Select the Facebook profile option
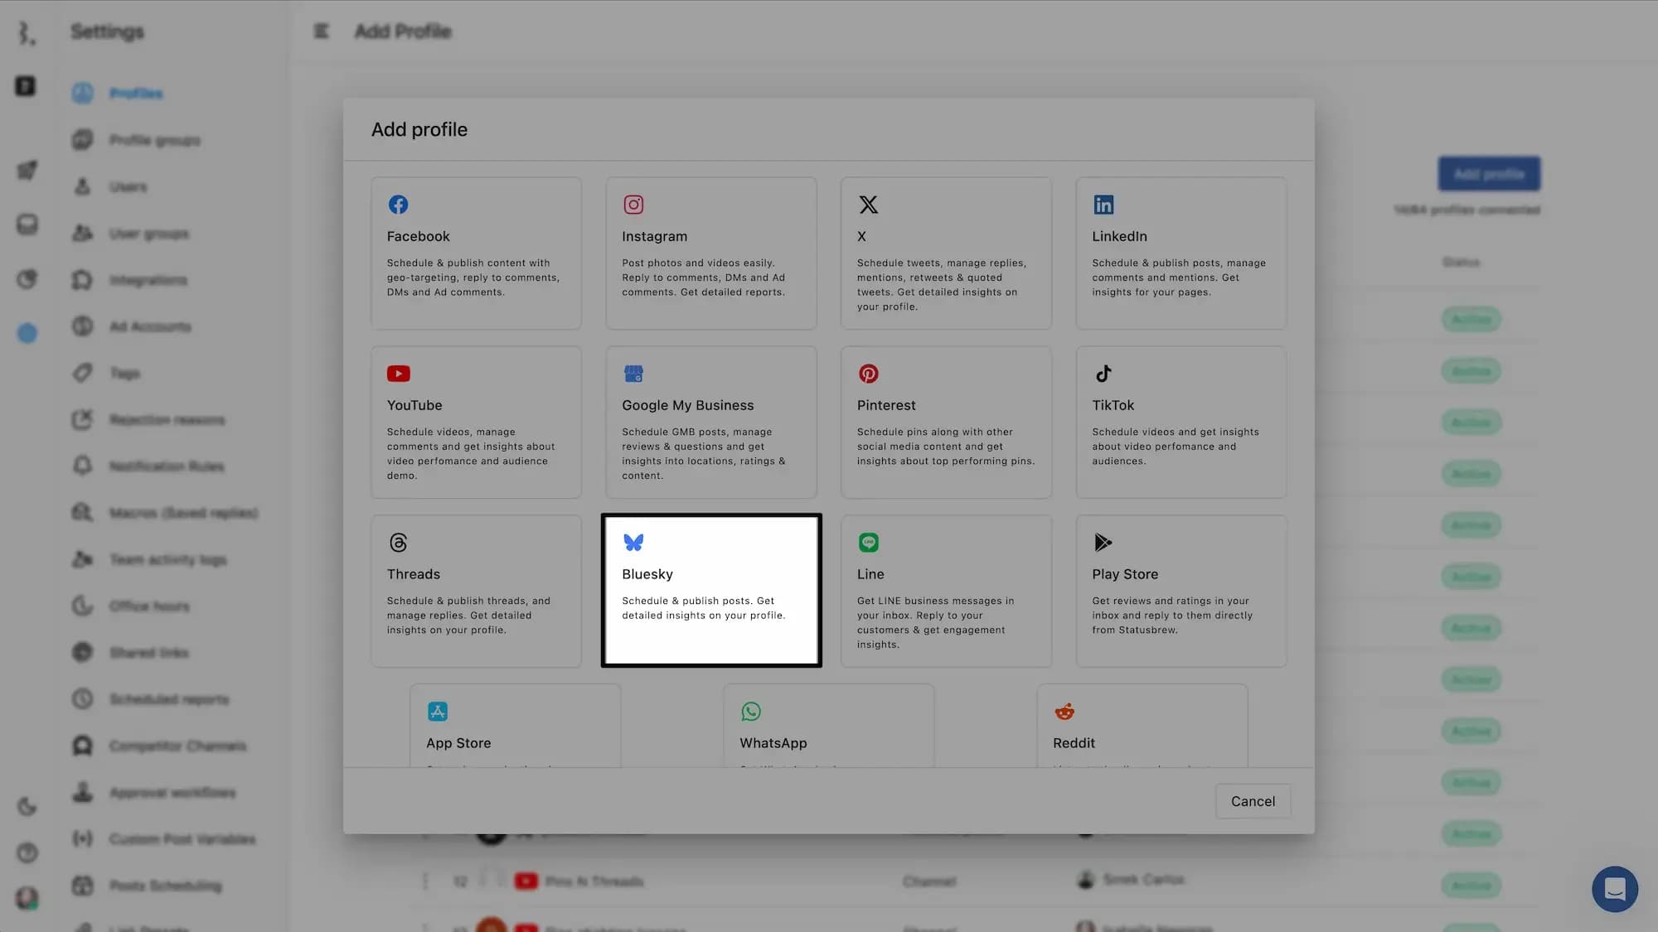The width and height of the screenshot is (1658, 932). point(476,253)
